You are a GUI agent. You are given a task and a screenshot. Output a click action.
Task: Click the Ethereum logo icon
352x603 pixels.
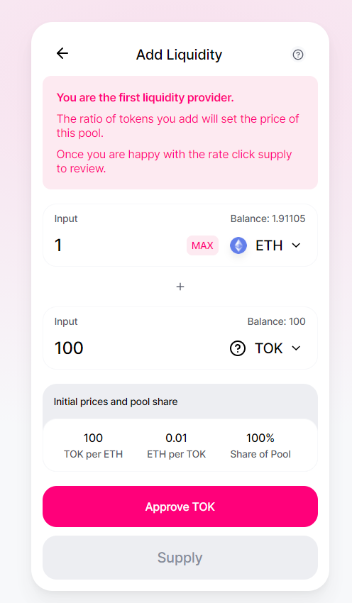click(x=238, y=245)
